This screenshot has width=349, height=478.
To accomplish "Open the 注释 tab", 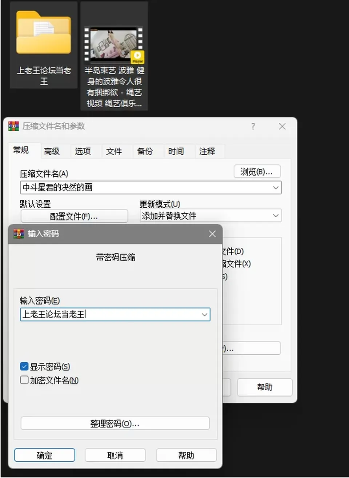I will (x=207, y=151).
